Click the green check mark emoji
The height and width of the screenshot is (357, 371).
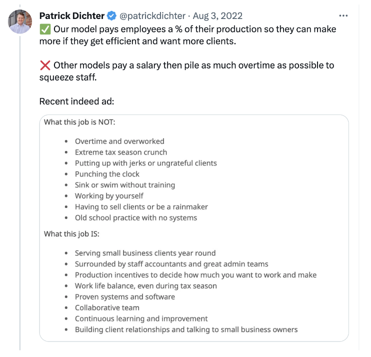click(x=45, y=29)
